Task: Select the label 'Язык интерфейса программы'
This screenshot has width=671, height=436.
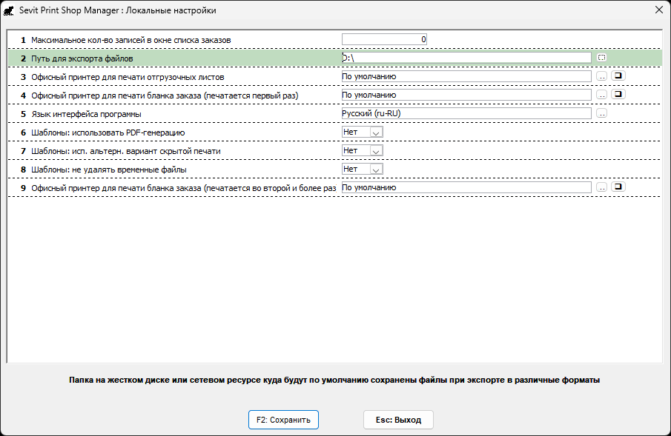Action: (86, 114)
